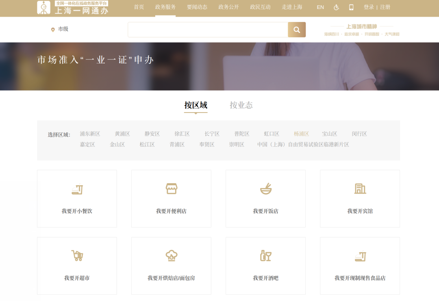Open accessibility mode via the wheelchair icon
This screenshot has width=439, height=301.
point(336,7)
